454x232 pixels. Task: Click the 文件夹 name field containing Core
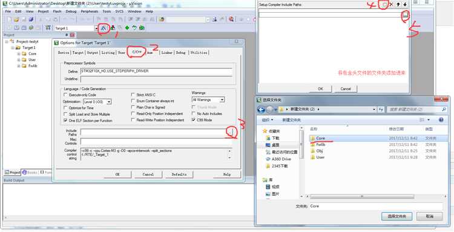point(376,206)
